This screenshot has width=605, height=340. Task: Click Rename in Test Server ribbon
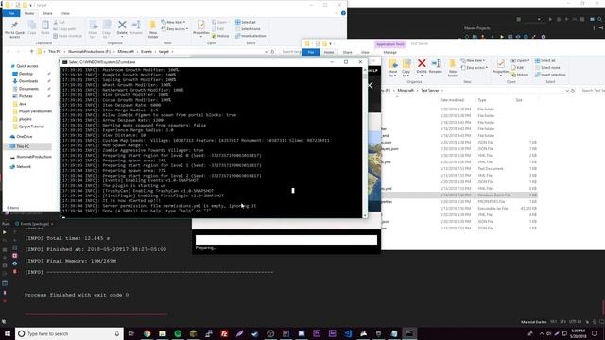point(436,66)
